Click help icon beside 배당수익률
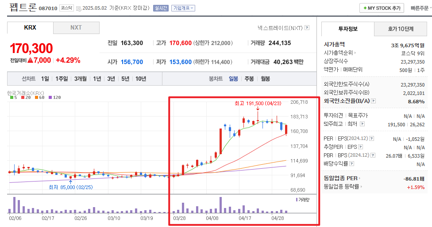 351,164
